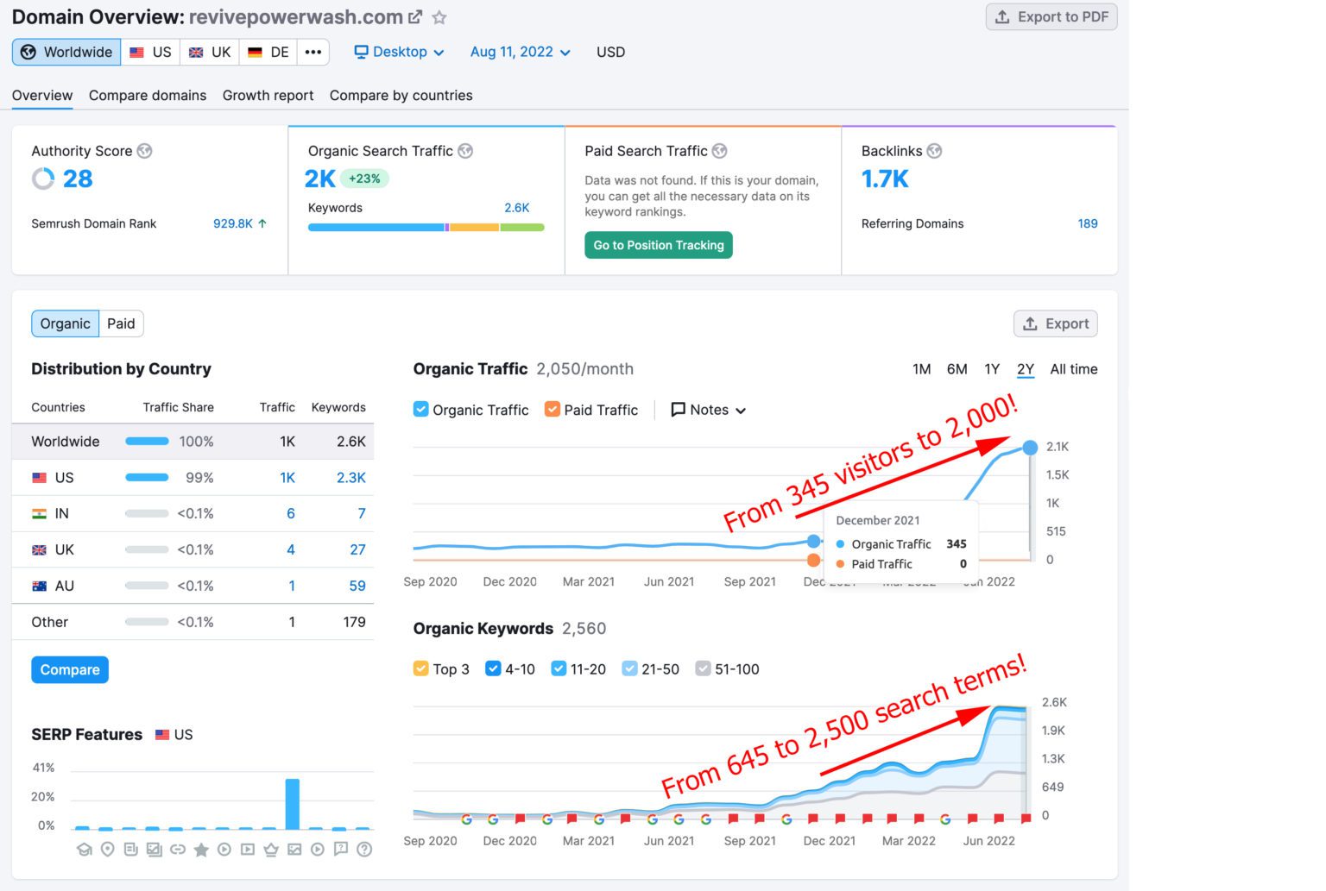Uncheck the Organic Traffic checkbox
Image resolution: width=1326 pixels, height=891 pixels.
point(421,409)
